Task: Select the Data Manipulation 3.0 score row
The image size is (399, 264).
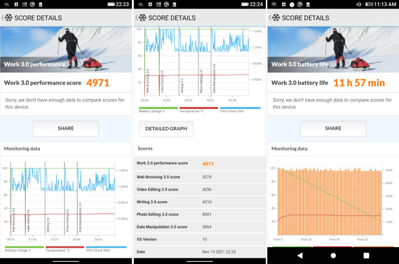Action: (199, 226)
